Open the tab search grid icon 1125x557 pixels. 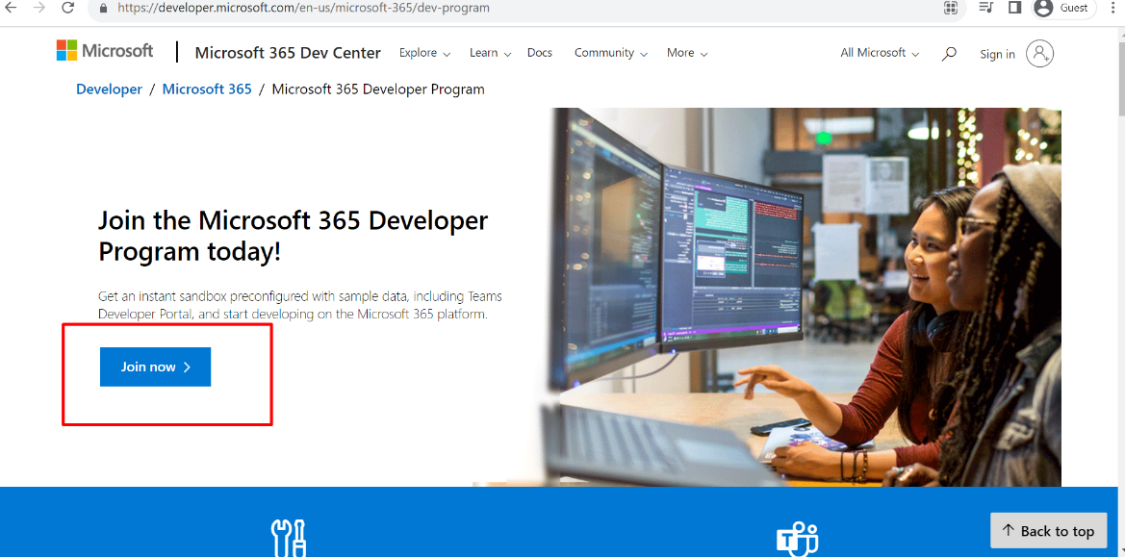[951, 8]
